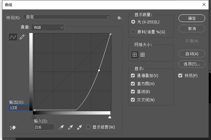Enable the 显示修剪 checkbox
This screenshot has width=211, height=140.
click(x=88, y=127)
